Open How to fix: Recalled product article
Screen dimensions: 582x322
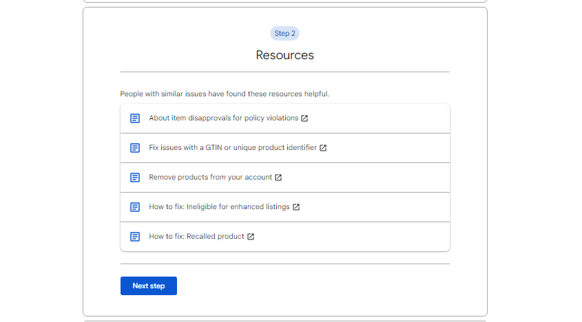(x=196, y=236)
